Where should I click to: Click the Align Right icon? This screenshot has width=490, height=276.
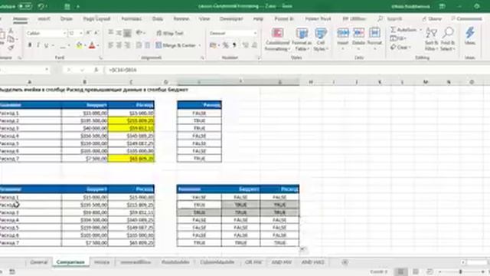point(127,45)
